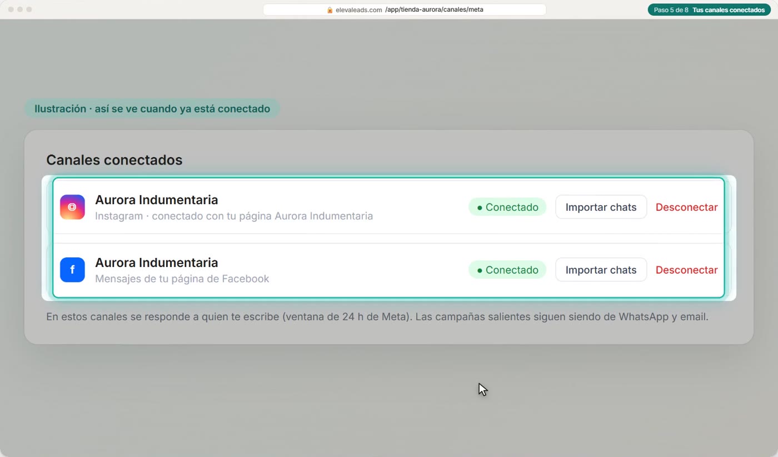Click the Conectado badge in the Instagram row
The width and height of the screenshot is (778, 457).
point(507,207)
